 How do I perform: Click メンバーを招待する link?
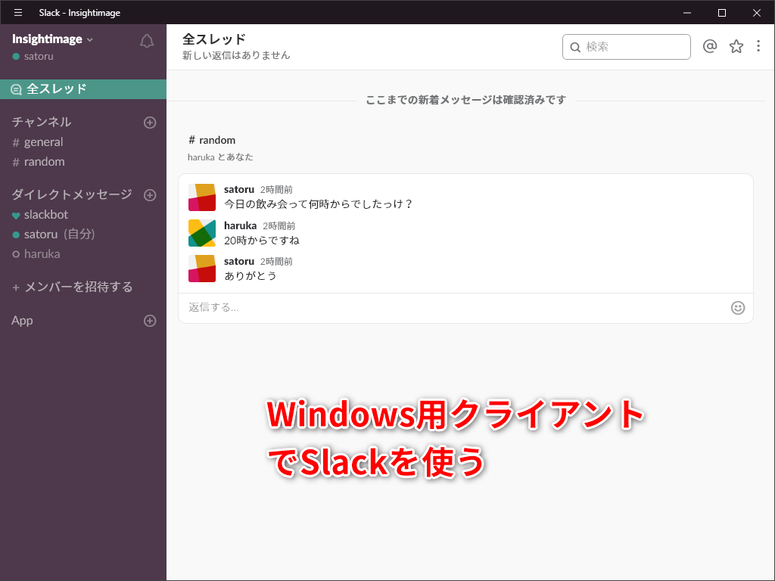click(x=72, y=287)
